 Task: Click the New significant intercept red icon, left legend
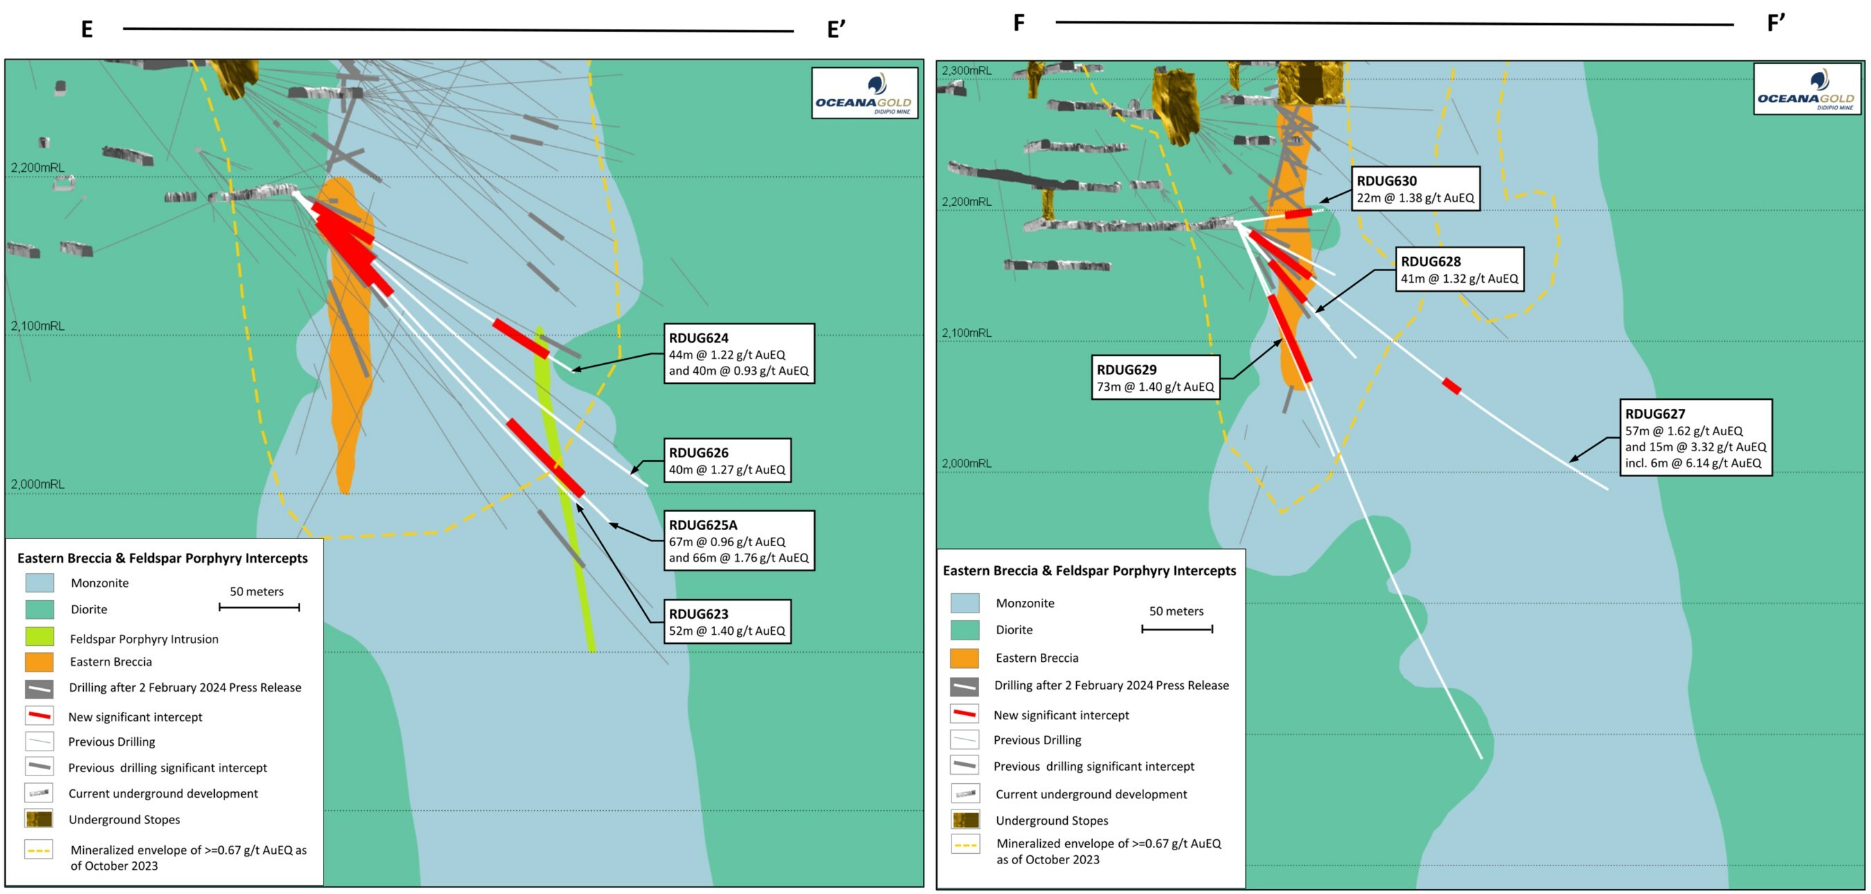pos(39,716)
